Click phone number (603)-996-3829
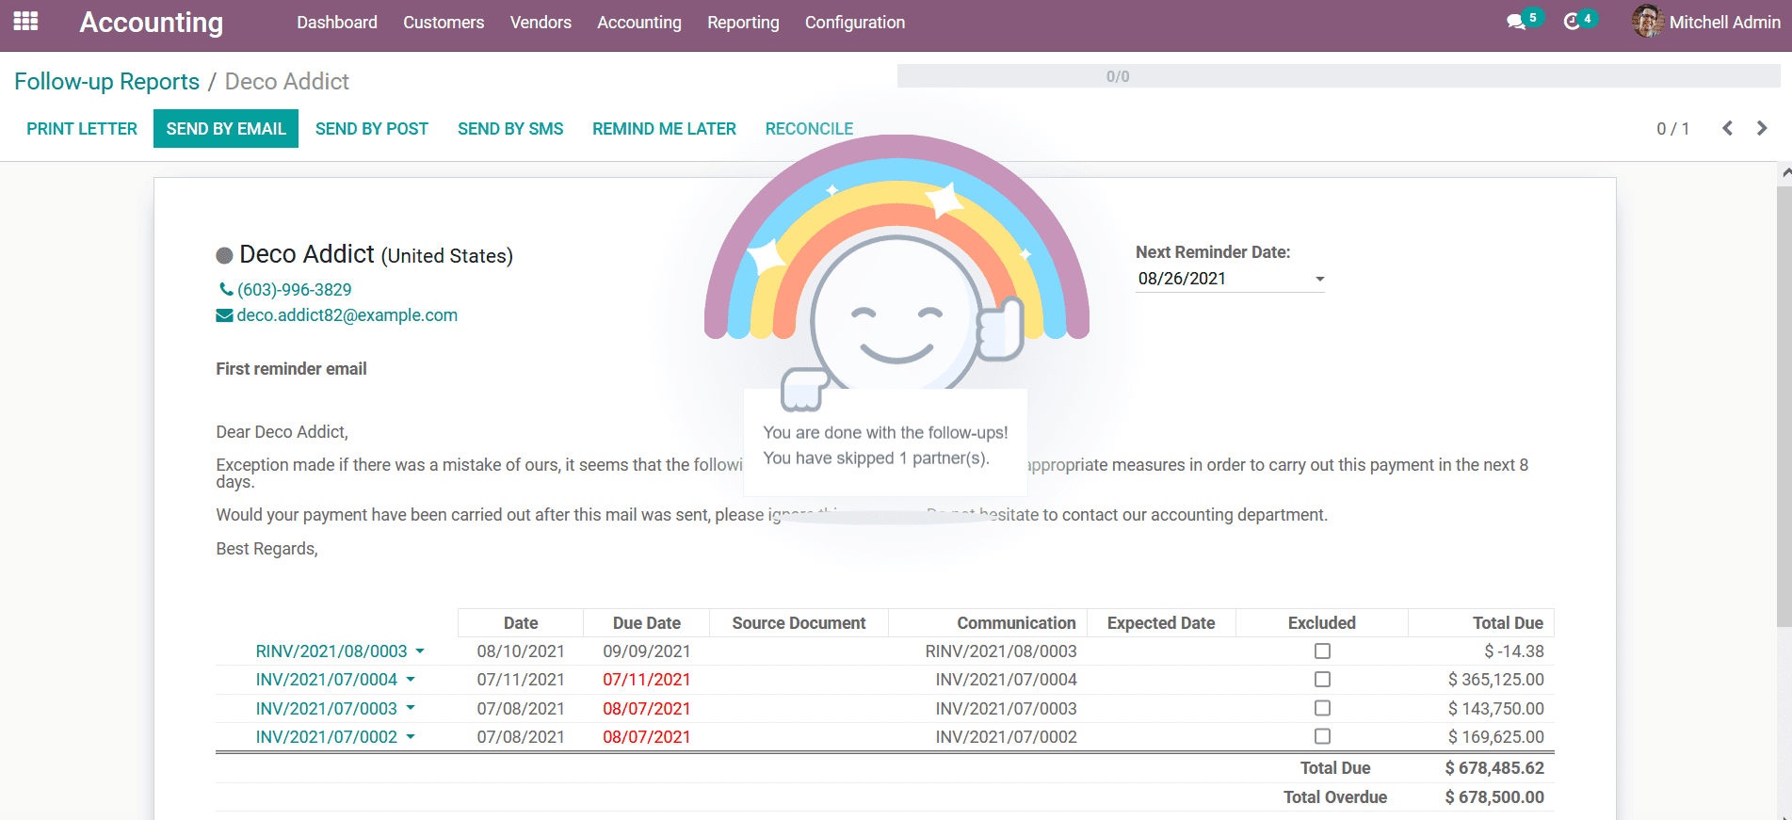This screenshot has width=1792, height=820. click(x=294, y=290)
